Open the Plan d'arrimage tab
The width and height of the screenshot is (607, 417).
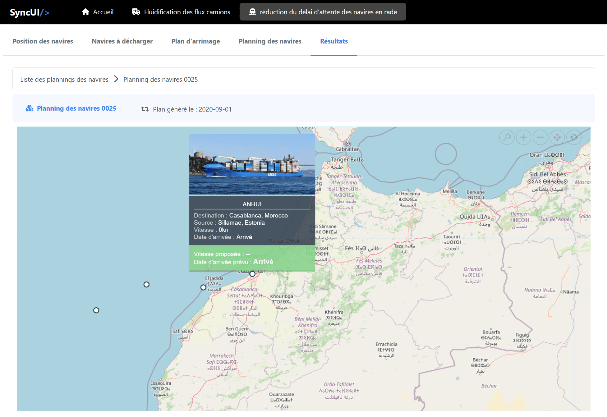coord(195,41)
